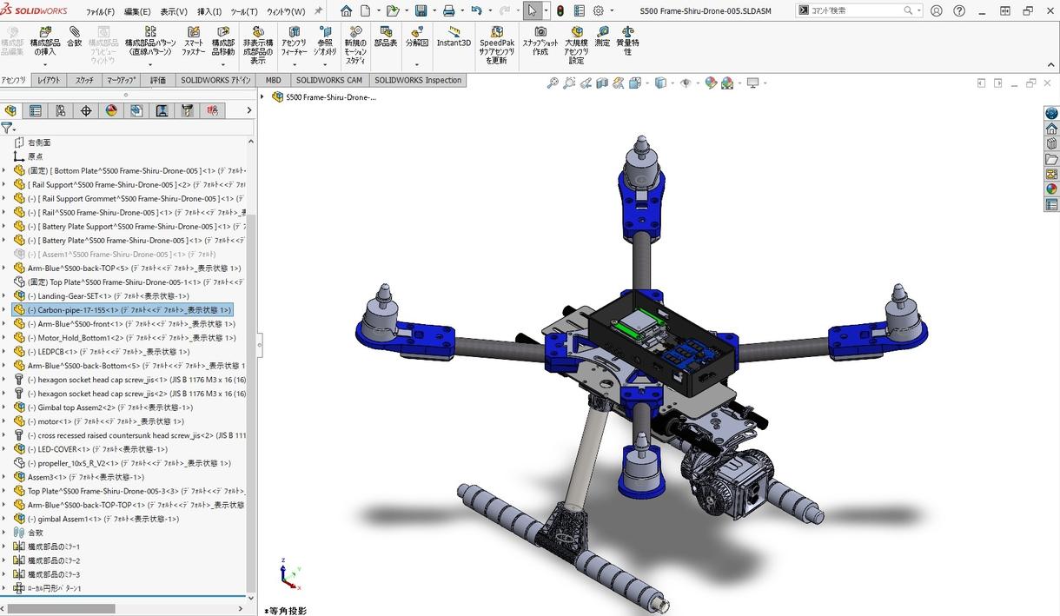Screen dimensions: 1060x616
Task: Open the Display Style dropdown arrow
Action: click(x=672, y=83)
